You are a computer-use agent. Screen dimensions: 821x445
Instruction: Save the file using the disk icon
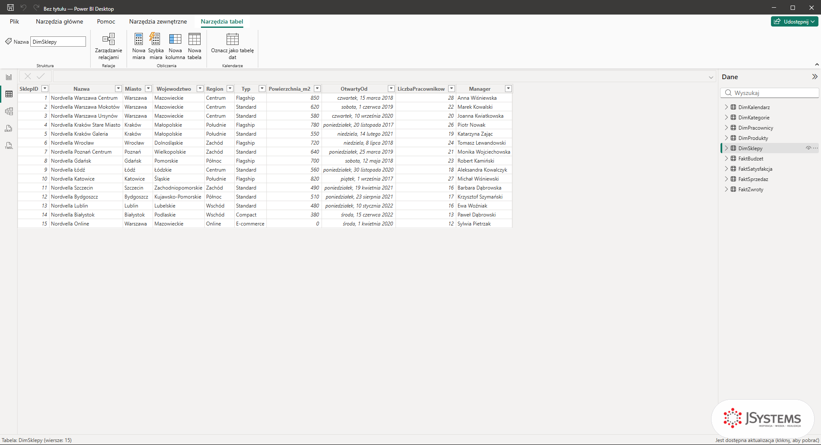click(x=10, y=8)
